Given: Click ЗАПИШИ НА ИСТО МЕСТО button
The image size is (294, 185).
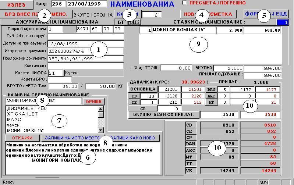Looking at the screenshot, I should pyautogui.click(x=73, y=138).
